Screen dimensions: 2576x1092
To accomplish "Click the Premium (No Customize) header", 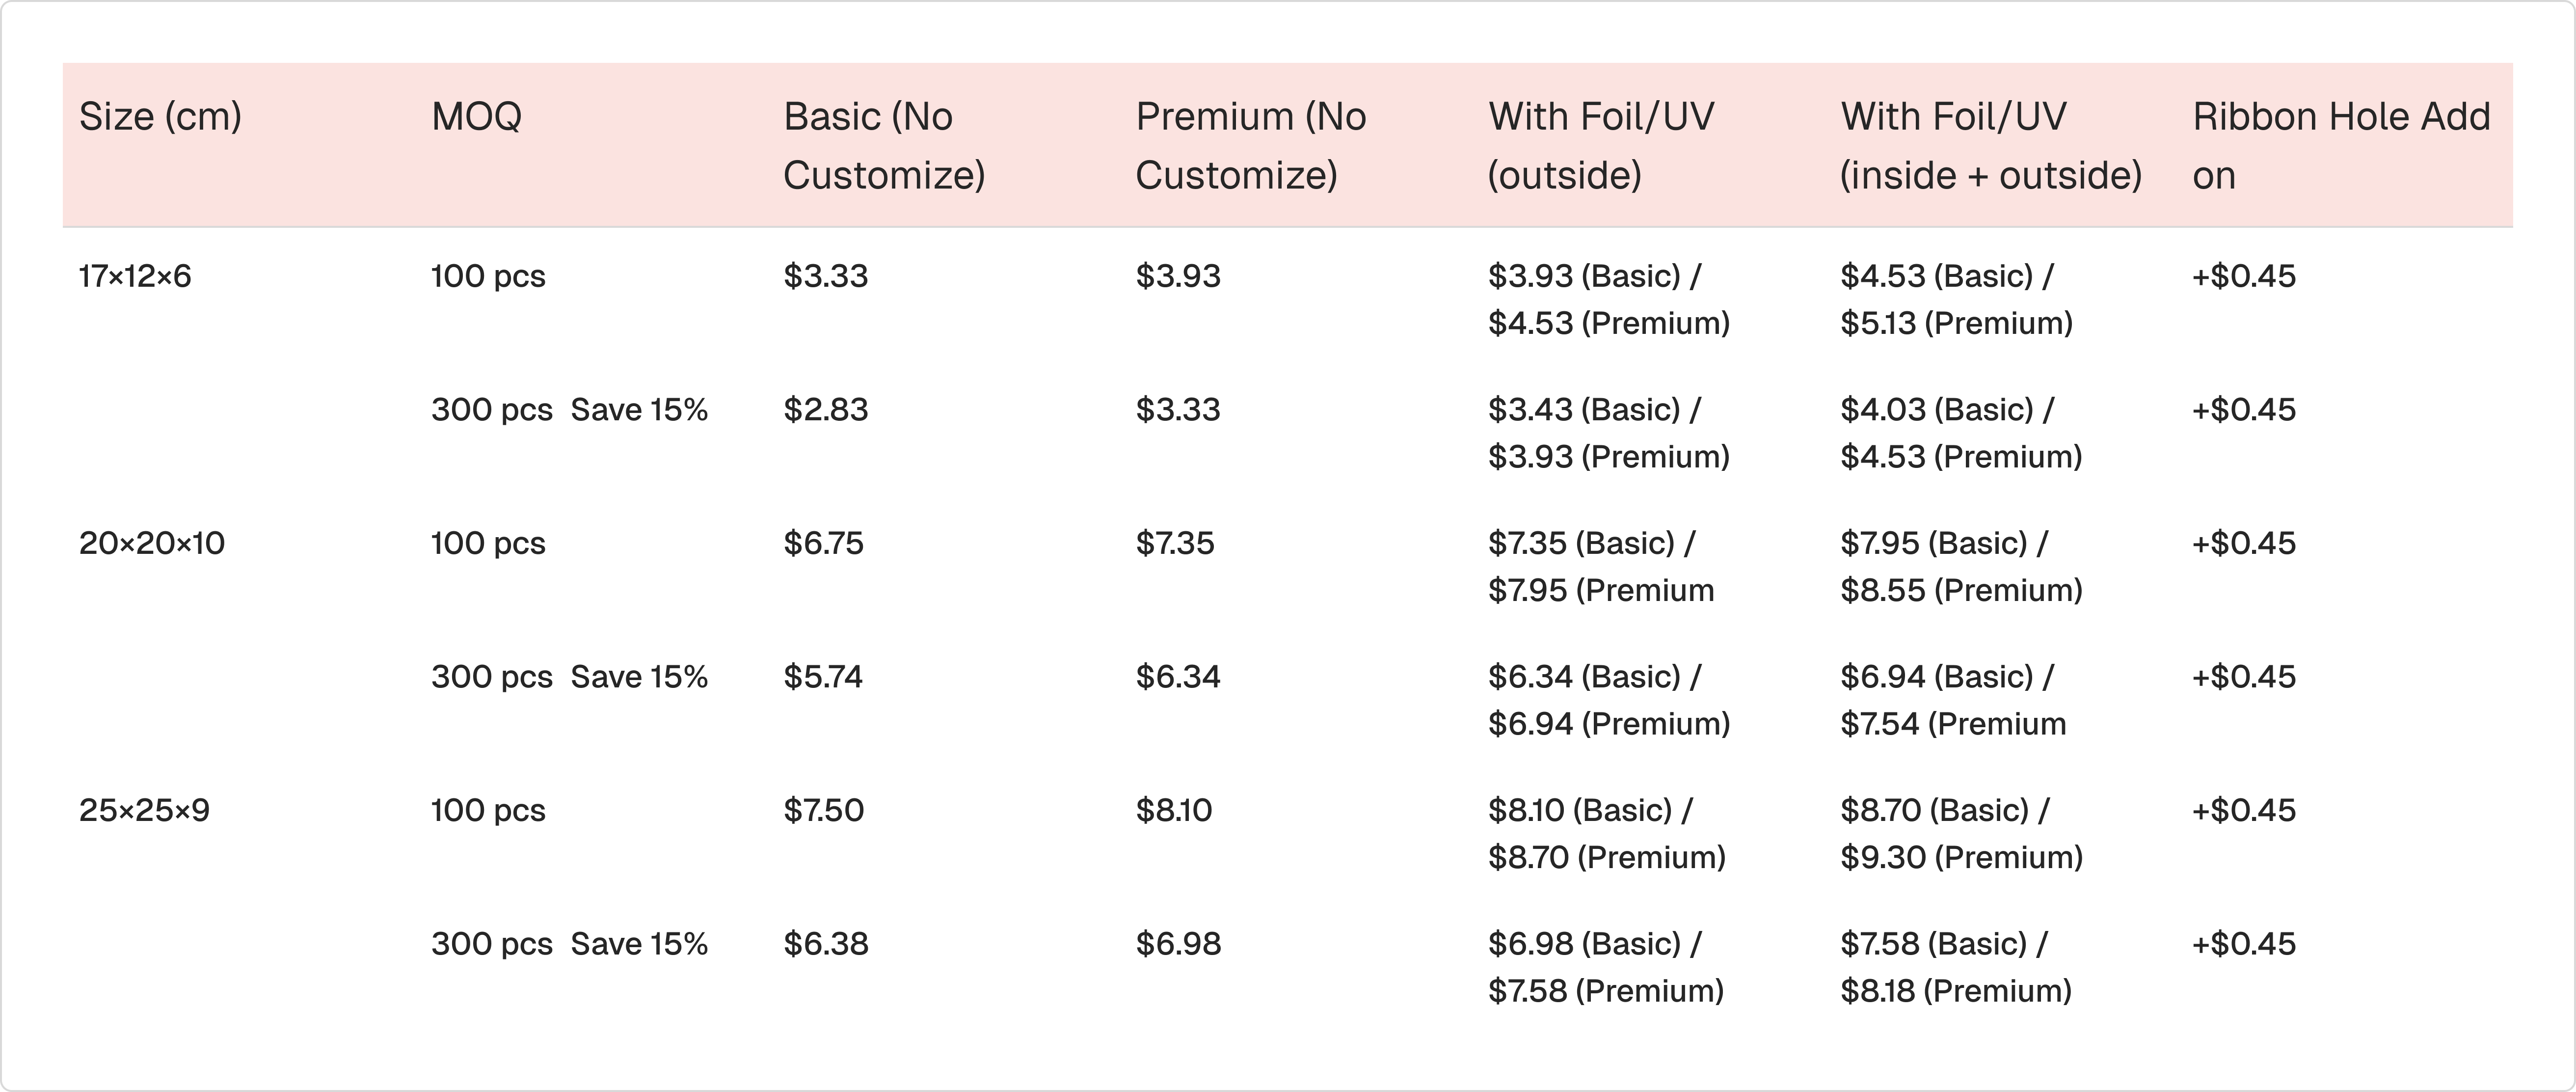I will click(x=1250, y=146).
